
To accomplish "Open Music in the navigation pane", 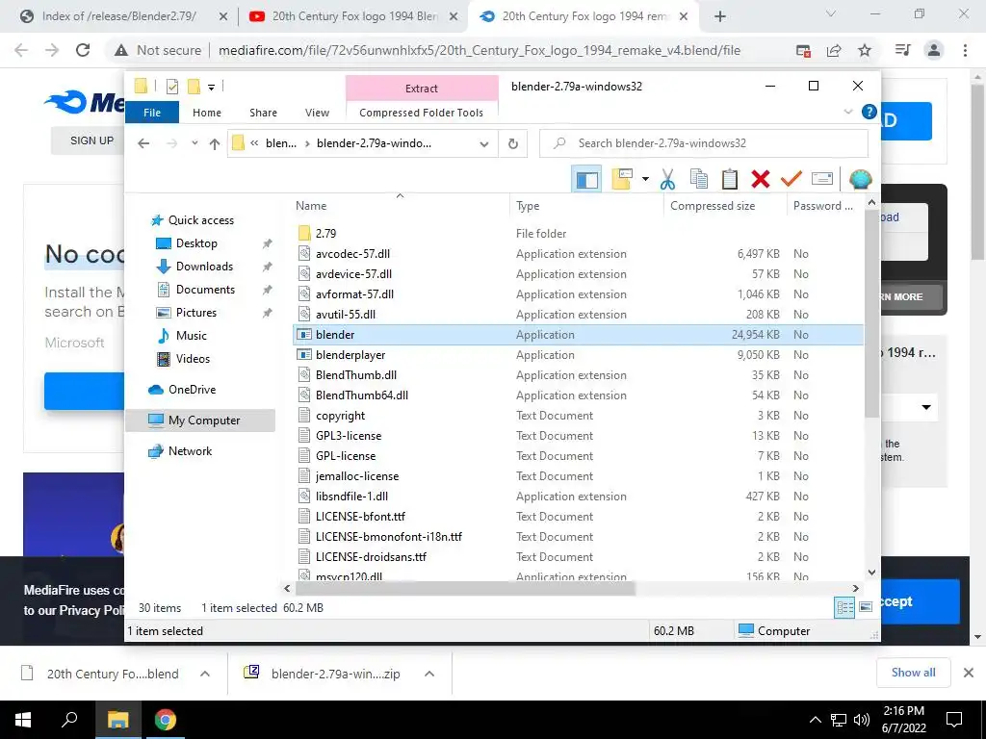I will point(192,336).
